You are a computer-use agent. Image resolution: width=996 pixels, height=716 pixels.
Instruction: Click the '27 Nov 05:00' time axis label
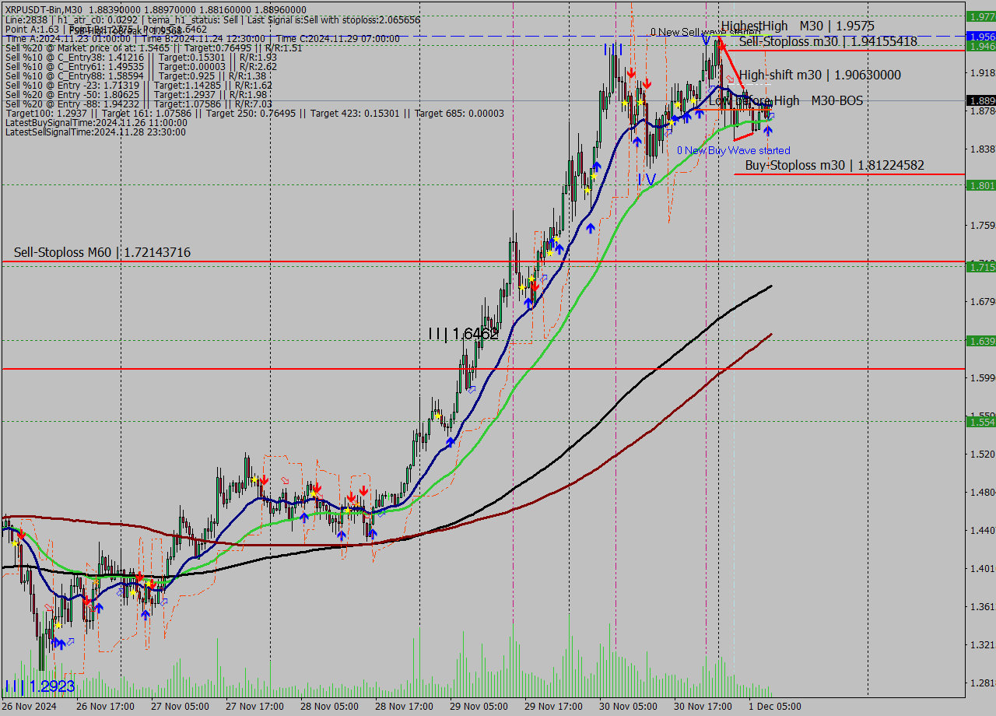point(180,707)
